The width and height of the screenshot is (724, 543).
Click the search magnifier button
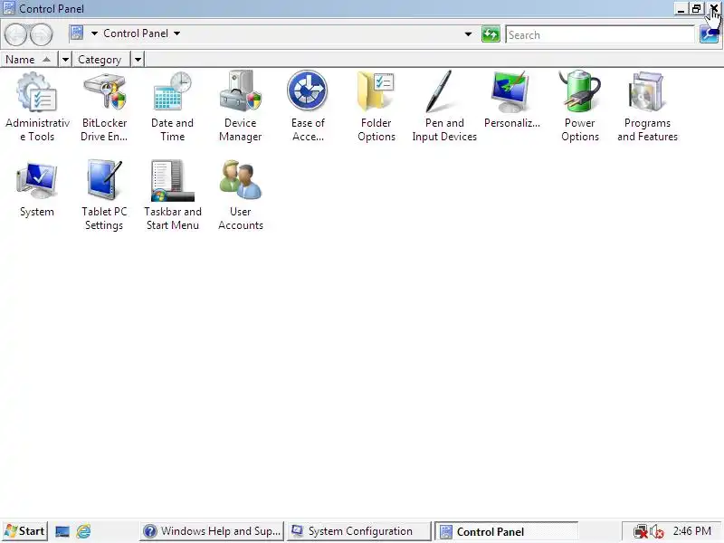point(709,34)
